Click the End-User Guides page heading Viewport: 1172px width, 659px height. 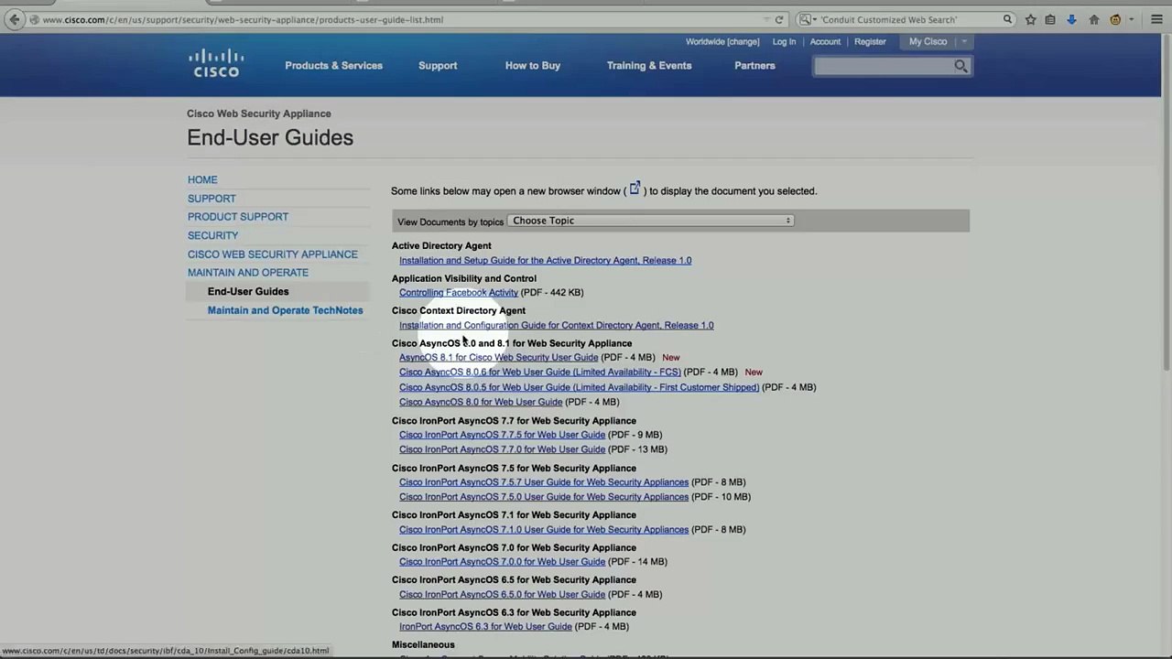[270, 138]
